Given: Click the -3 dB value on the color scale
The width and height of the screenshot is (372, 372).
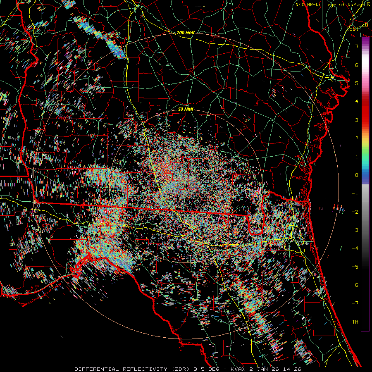Looking at the screenshot, I should [x=355, y=230].
